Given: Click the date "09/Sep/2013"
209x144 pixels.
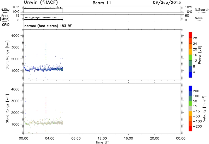Looking at the screenshot, I should (x=167, y=3).
